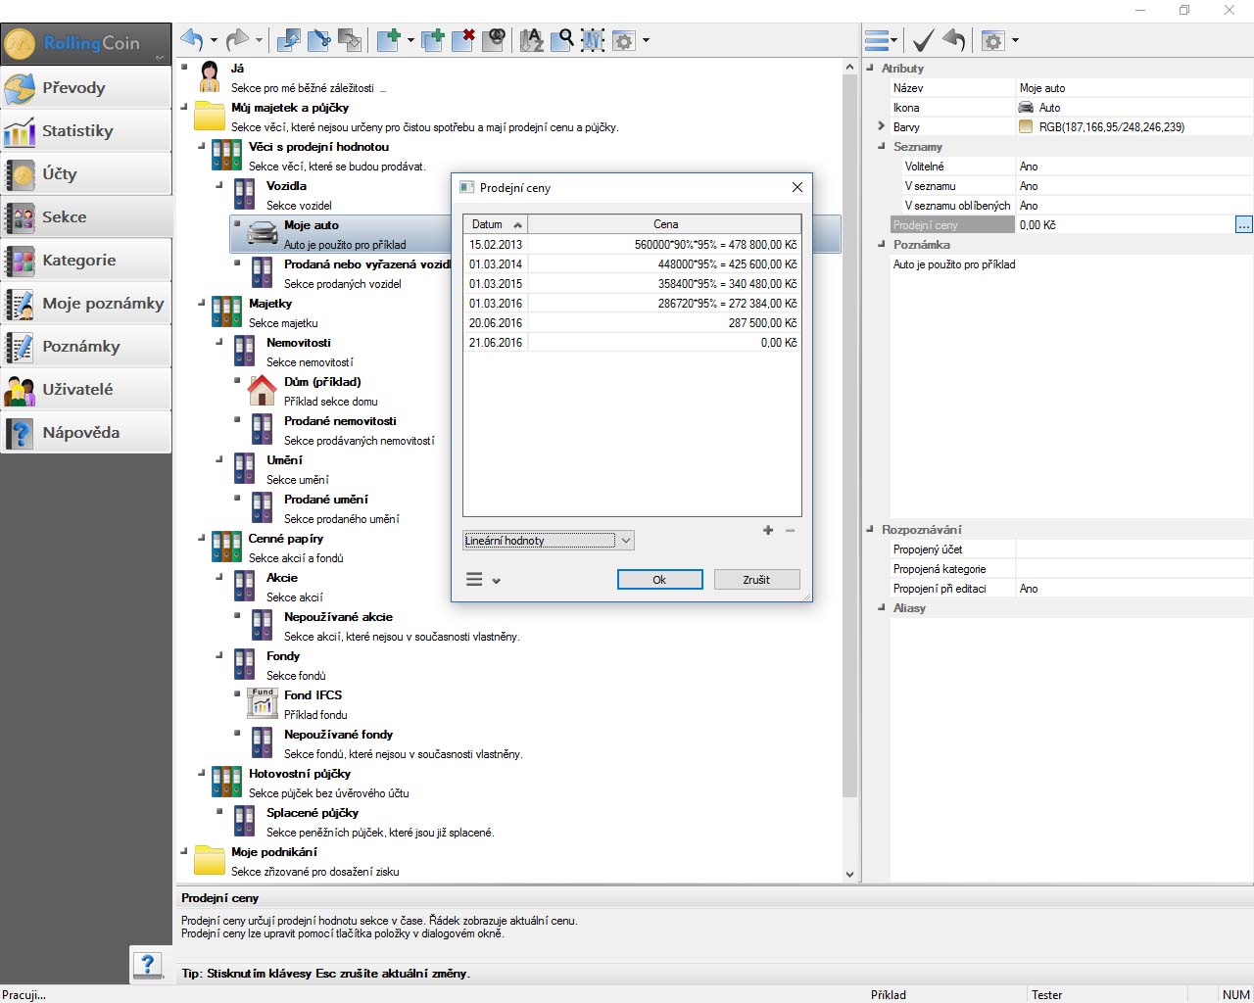Open the Převody sidebar section
The height and width of the screenshot is (1003, 1254).
[x=86, y=87]
